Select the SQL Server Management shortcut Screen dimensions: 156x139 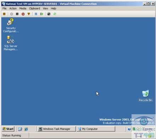tap(11, 43)
